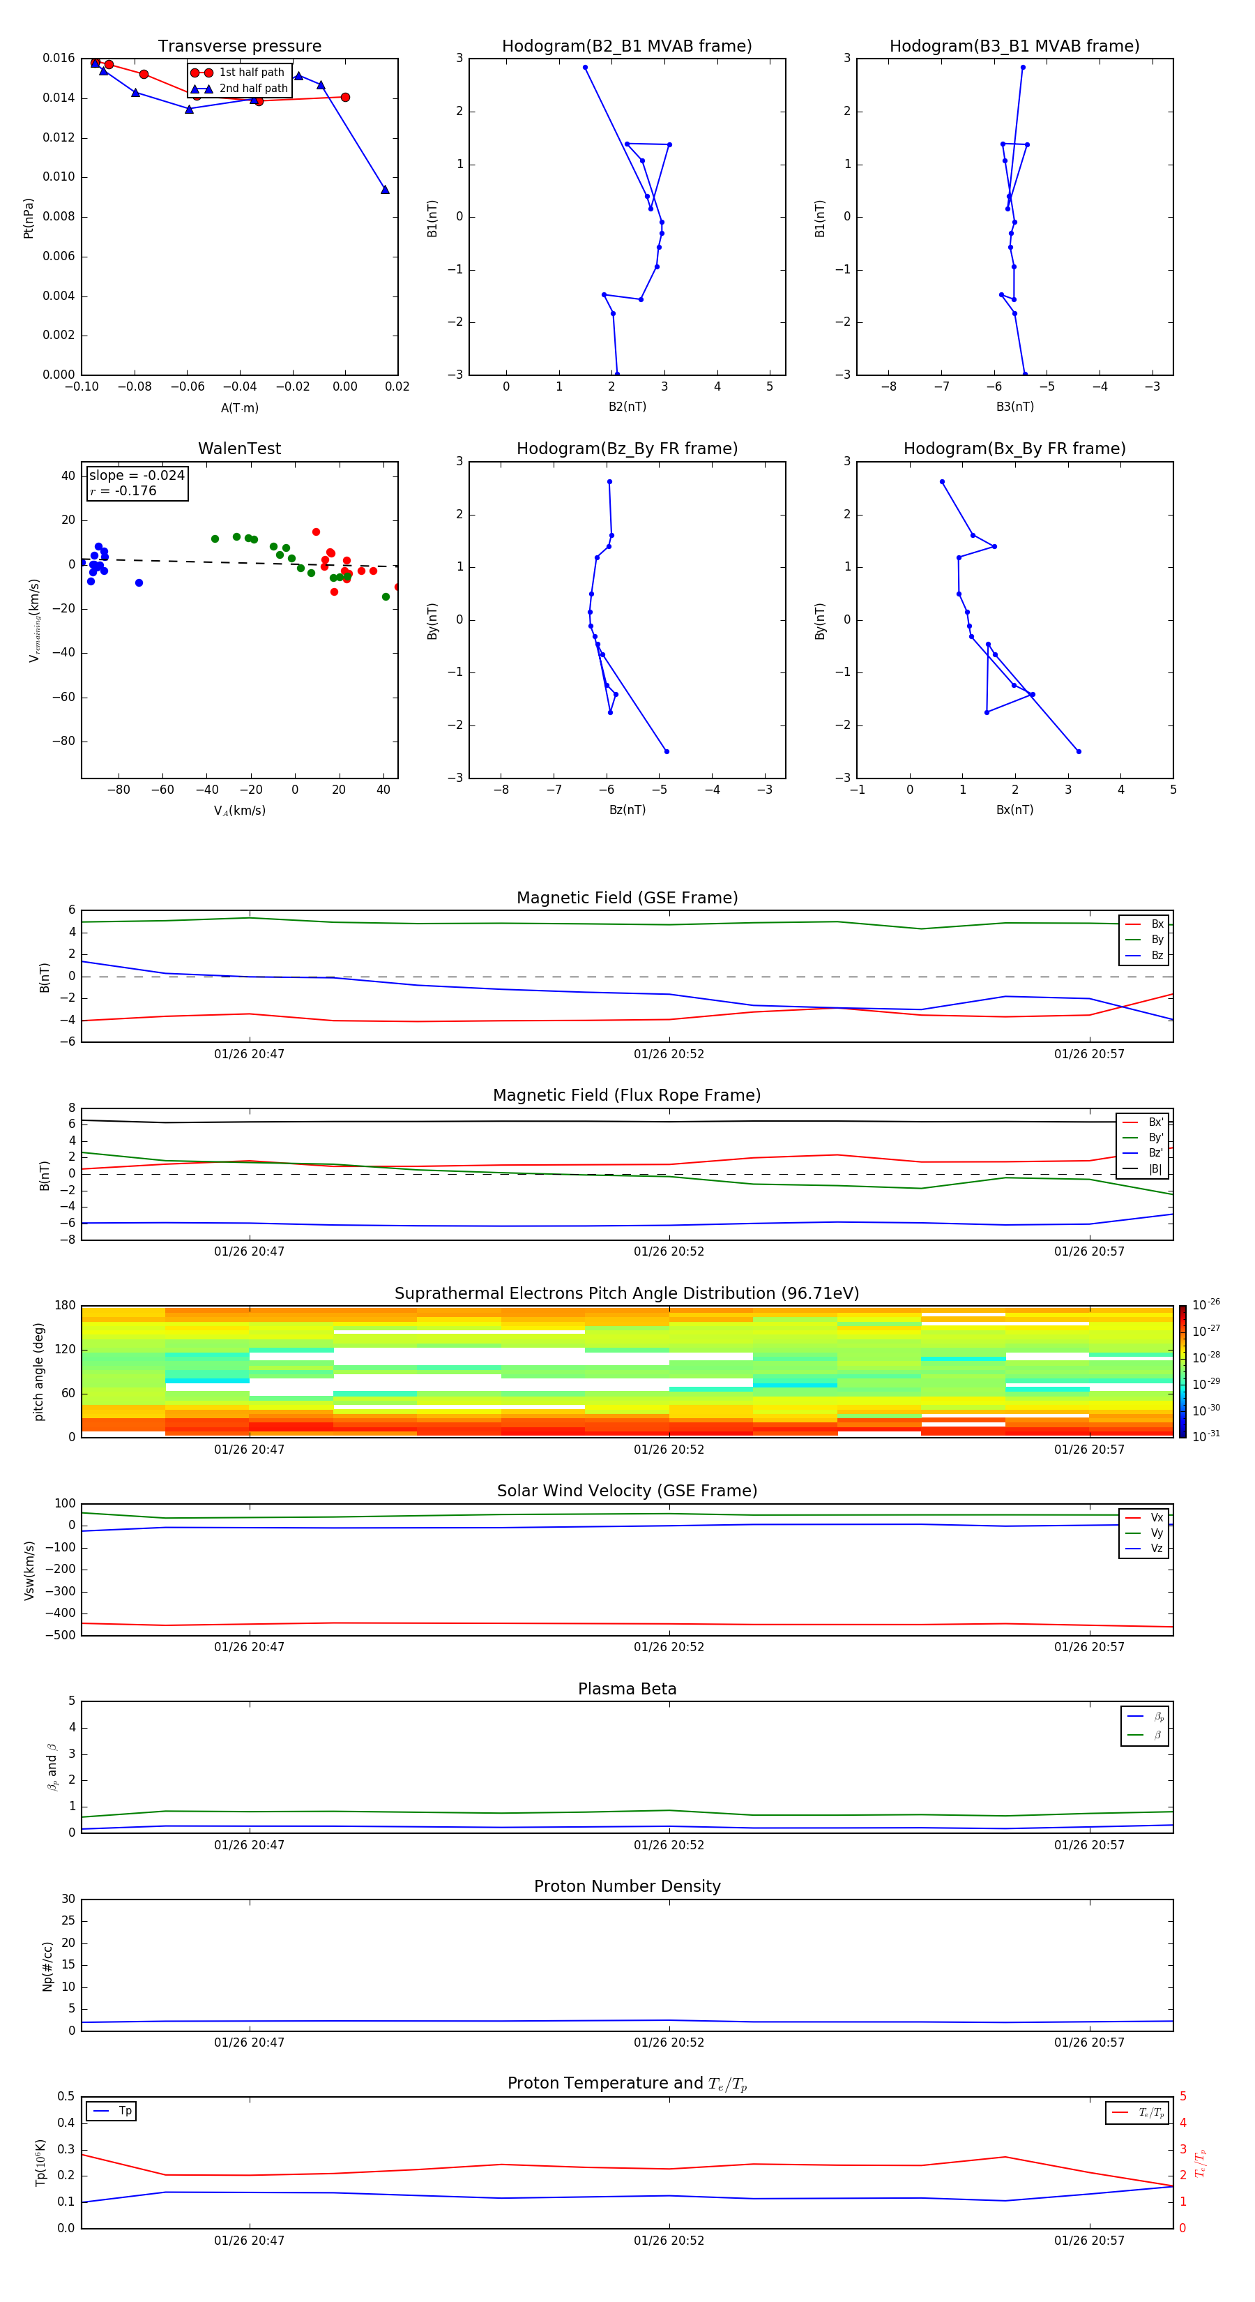
Task: Click the 'Hodogram(Bz_By FR frame)' title
Action: tap(627, 449)
